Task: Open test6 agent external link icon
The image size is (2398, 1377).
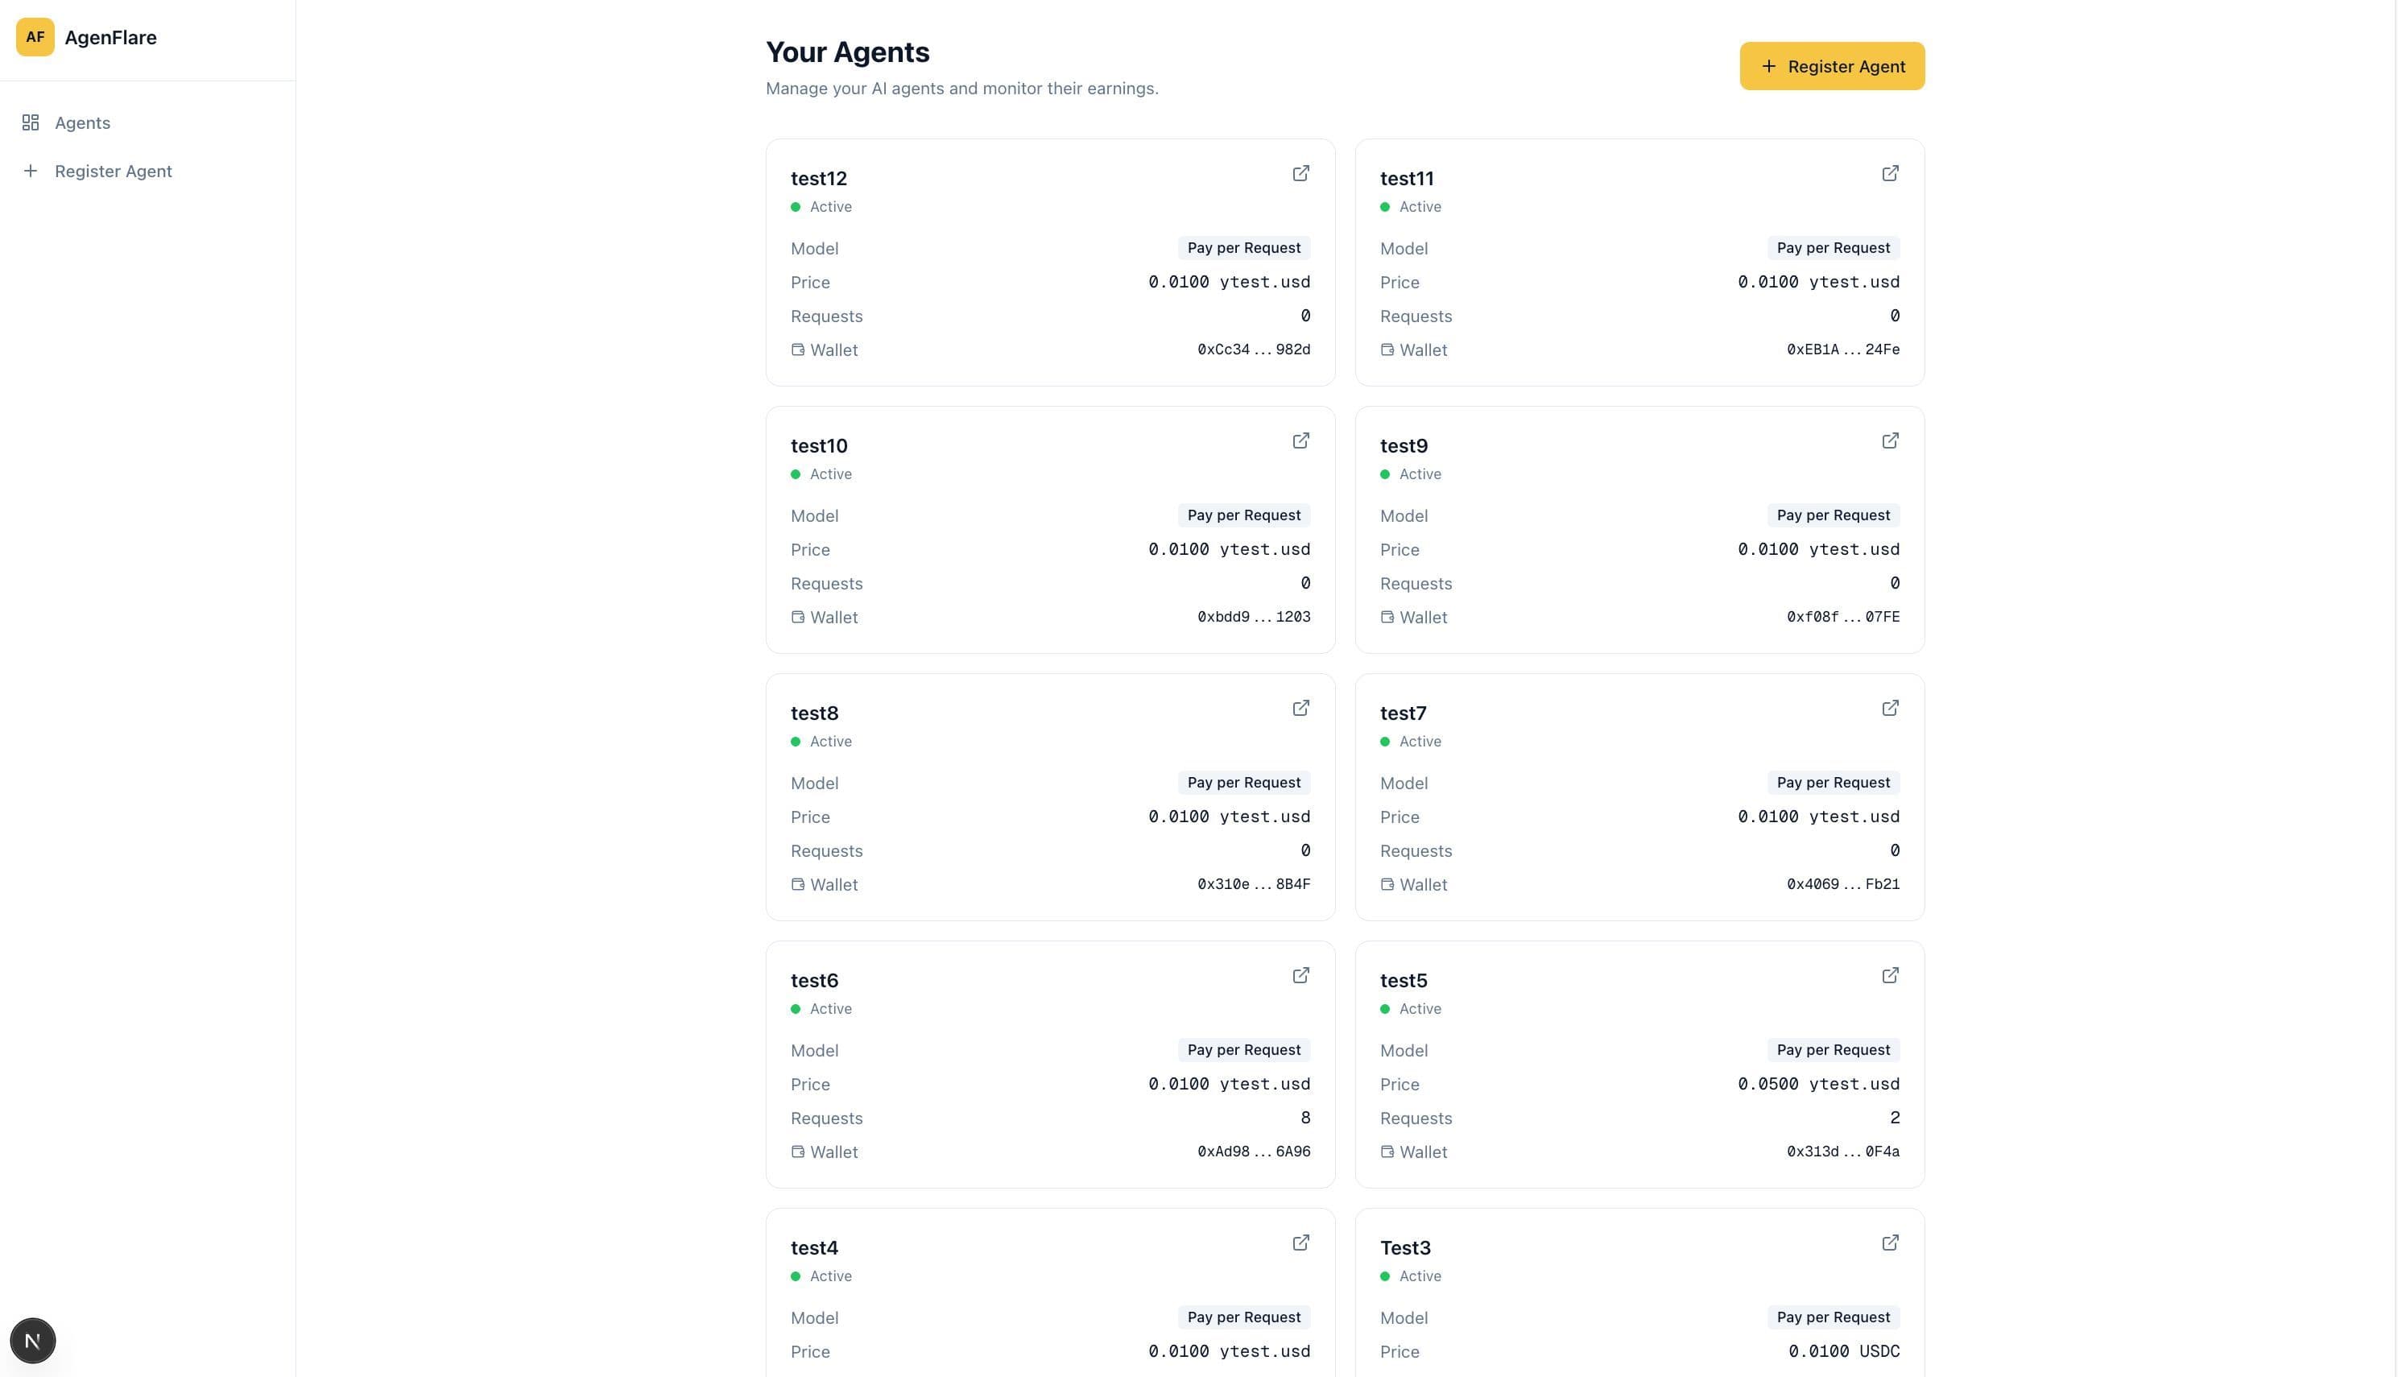Action: tap(1300, 975)
